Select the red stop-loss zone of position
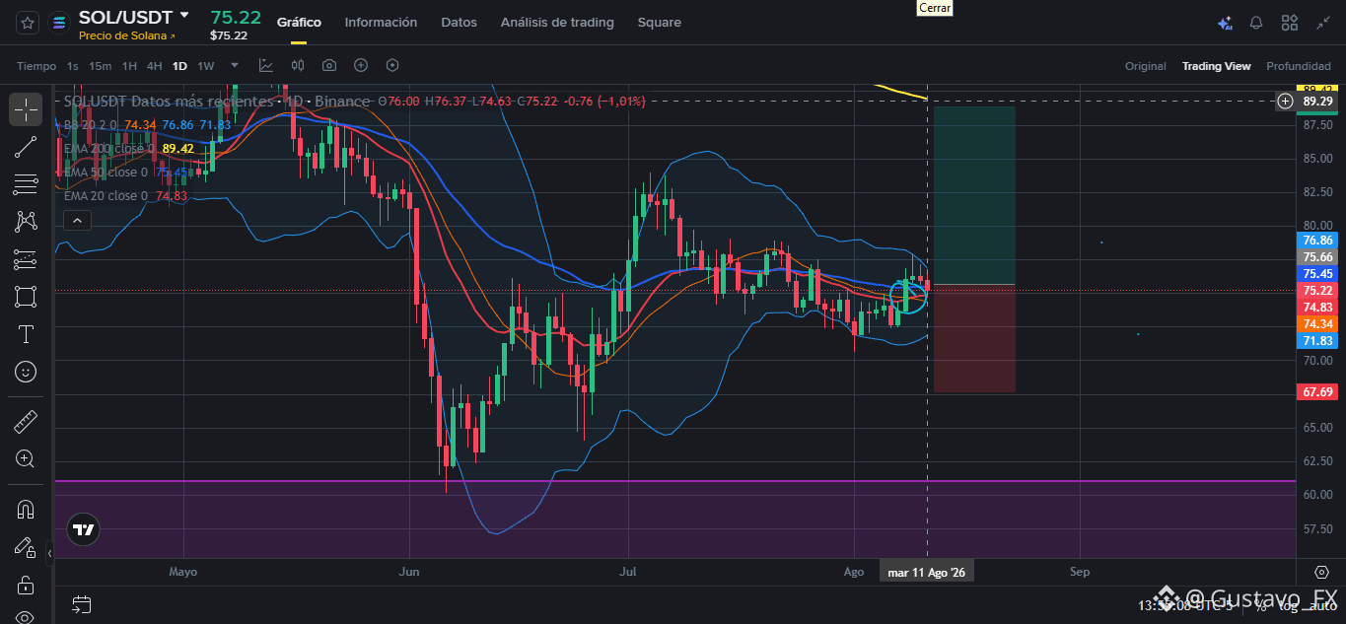This screenshot has height=624, width=1346. [974, 338]
